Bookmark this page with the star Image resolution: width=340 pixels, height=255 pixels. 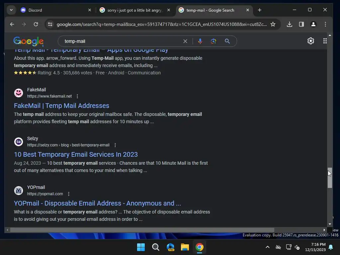tap(273, 24)
